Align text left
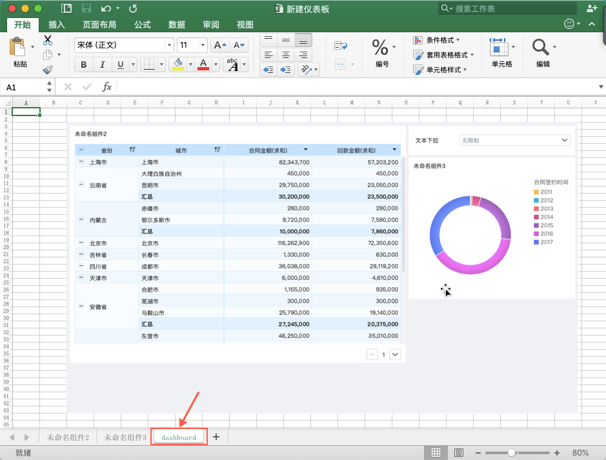This screenshot has width=606, height=460. click(x=268, y=55)
